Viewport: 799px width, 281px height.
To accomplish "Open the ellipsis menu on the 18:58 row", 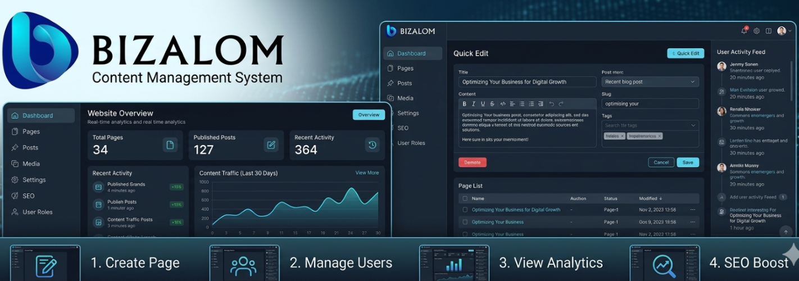I will coord(692,222).
